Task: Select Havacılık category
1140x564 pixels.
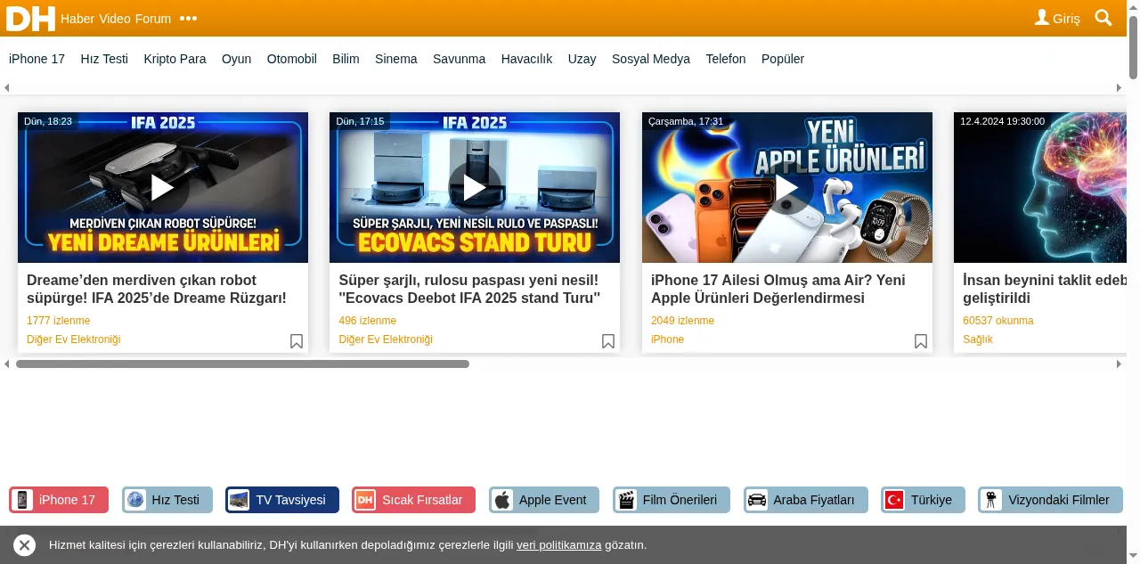Action: click(x=527, y=59)
